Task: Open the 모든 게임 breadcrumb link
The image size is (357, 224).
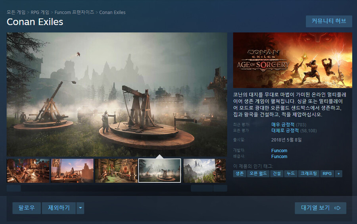Action: coord(16,12)
